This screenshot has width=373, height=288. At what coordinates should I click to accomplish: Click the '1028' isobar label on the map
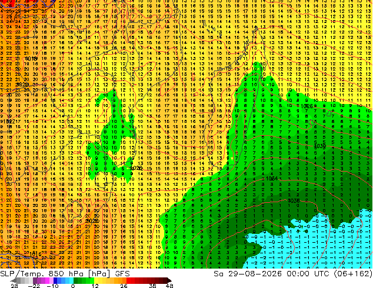pos(136,168)
